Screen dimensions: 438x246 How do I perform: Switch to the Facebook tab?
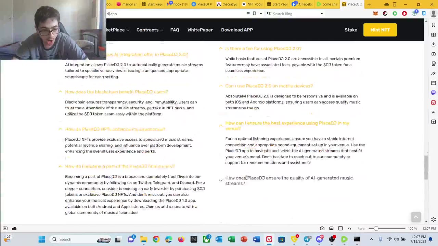pos(302,4)
